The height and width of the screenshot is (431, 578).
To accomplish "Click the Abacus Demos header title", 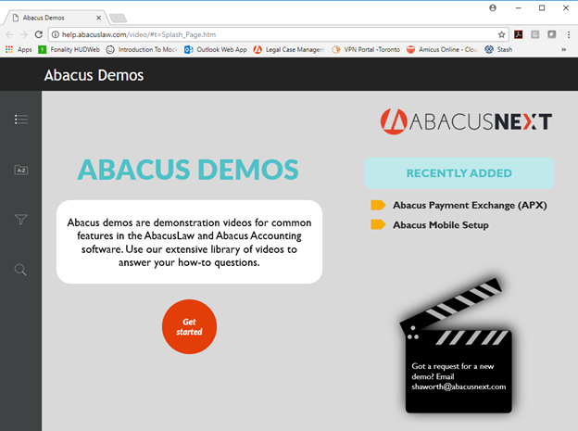I will coord(94,75).
